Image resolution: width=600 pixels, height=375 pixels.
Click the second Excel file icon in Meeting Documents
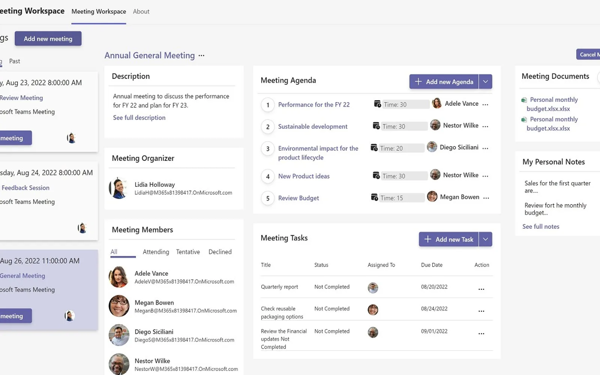524,120
